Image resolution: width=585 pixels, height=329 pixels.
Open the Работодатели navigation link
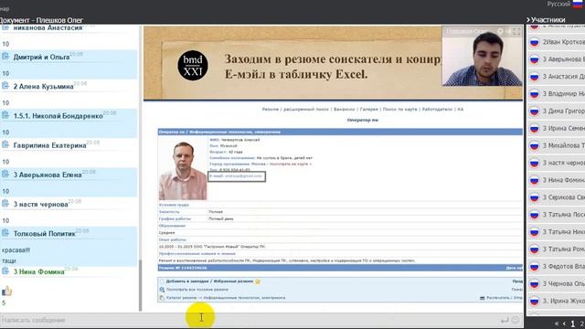(437, 110)
